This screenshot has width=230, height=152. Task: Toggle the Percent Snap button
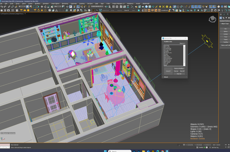(81, 7)
